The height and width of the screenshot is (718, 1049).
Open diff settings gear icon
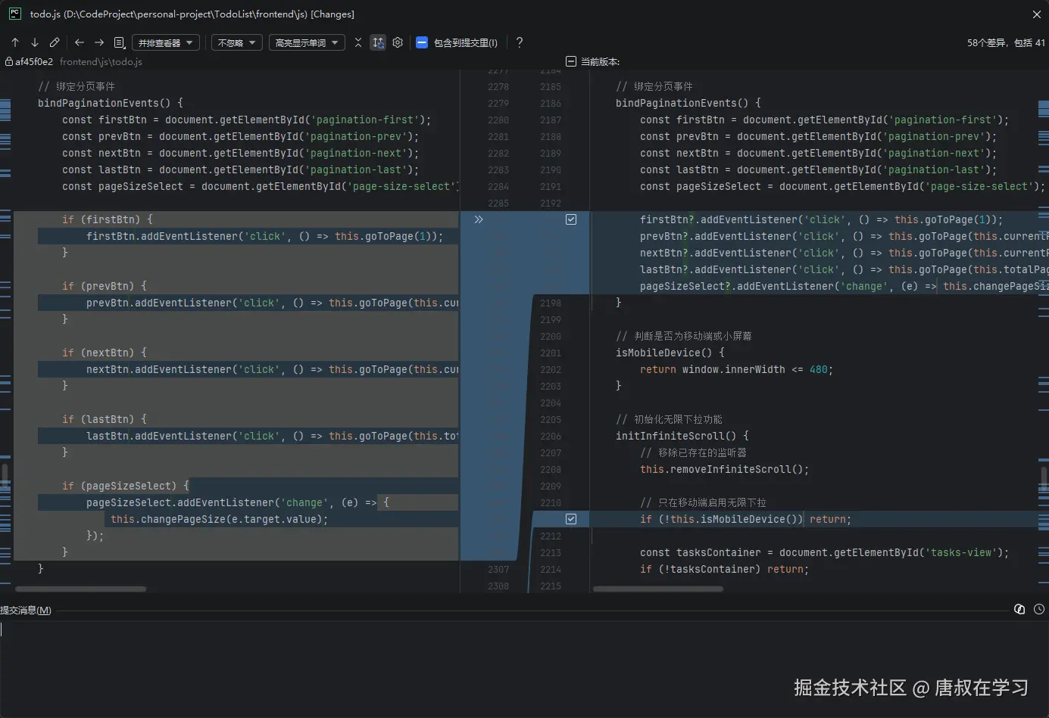coord(398,42)
